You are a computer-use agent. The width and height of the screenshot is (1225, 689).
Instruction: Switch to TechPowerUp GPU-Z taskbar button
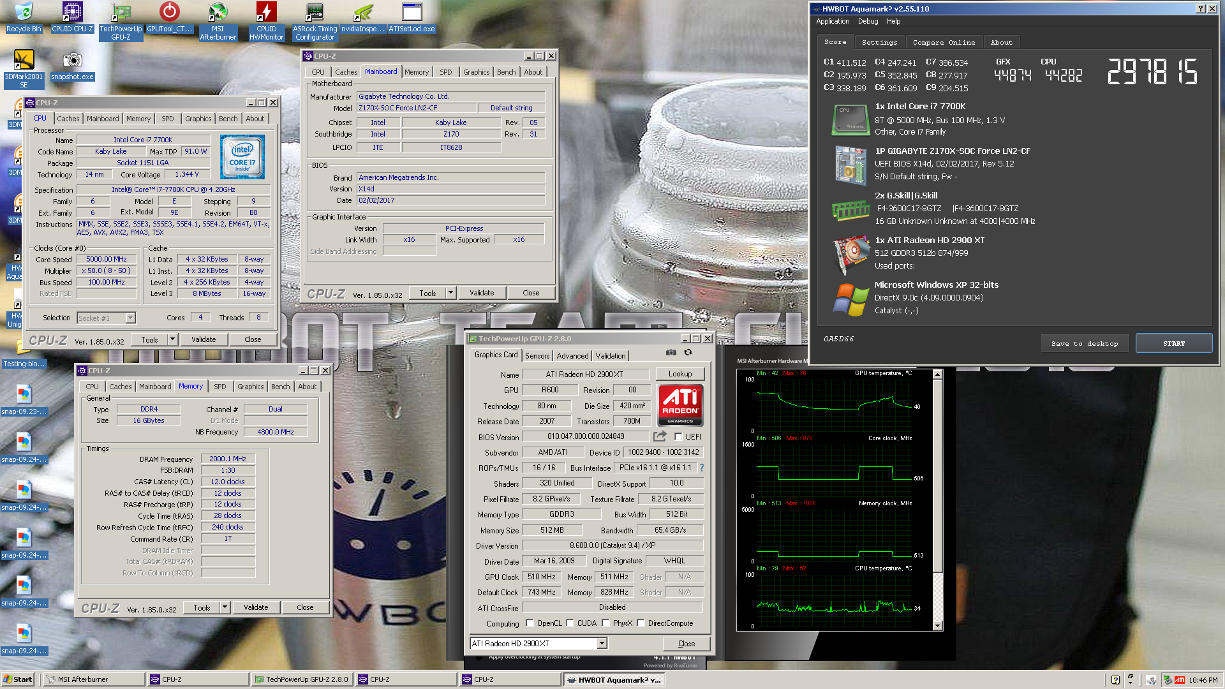click(x=302, y=679)
